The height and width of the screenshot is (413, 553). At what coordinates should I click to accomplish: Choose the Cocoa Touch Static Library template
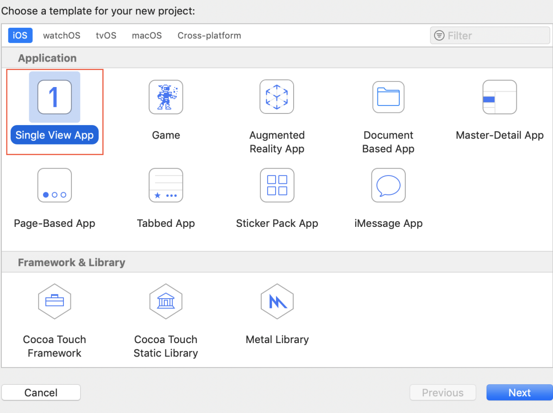[166, 301]
